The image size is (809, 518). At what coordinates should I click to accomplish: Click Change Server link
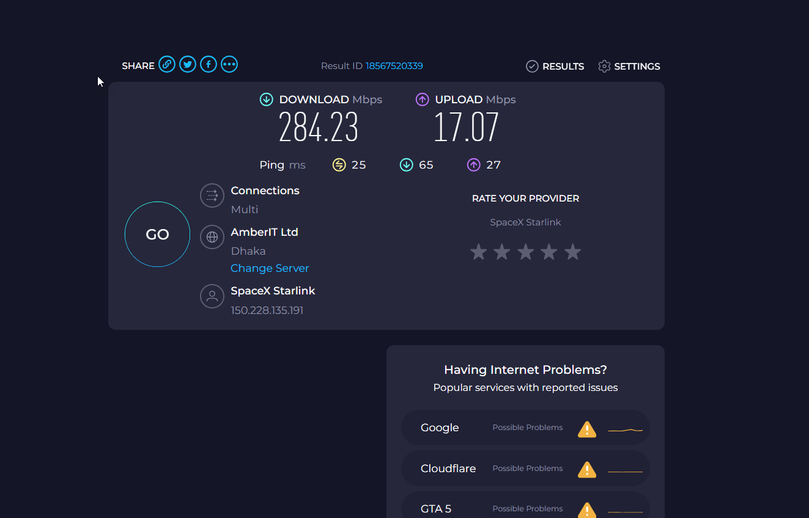pyautogui.click(x=270, y=268)
